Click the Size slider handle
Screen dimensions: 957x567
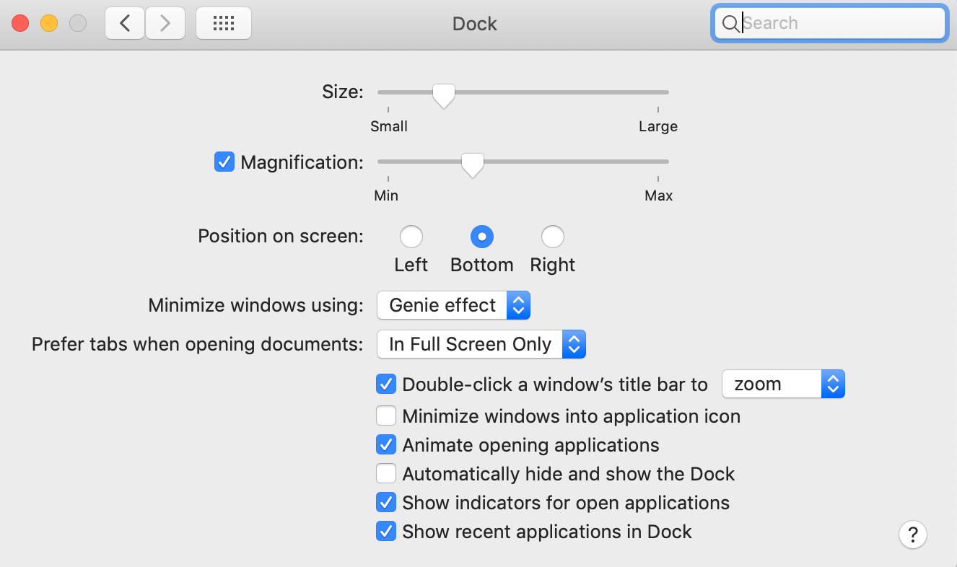(443, 94)
